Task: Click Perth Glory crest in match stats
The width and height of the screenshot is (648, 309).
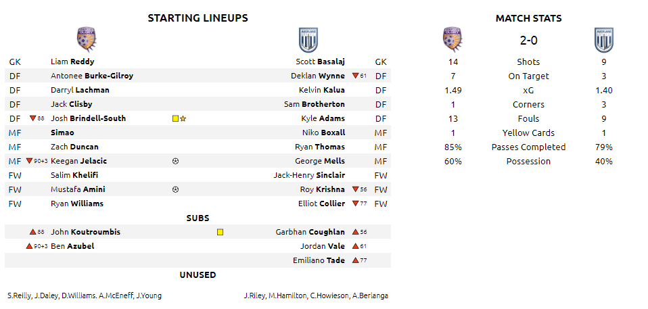Action: pyautogui.click(x=453, y=40)
